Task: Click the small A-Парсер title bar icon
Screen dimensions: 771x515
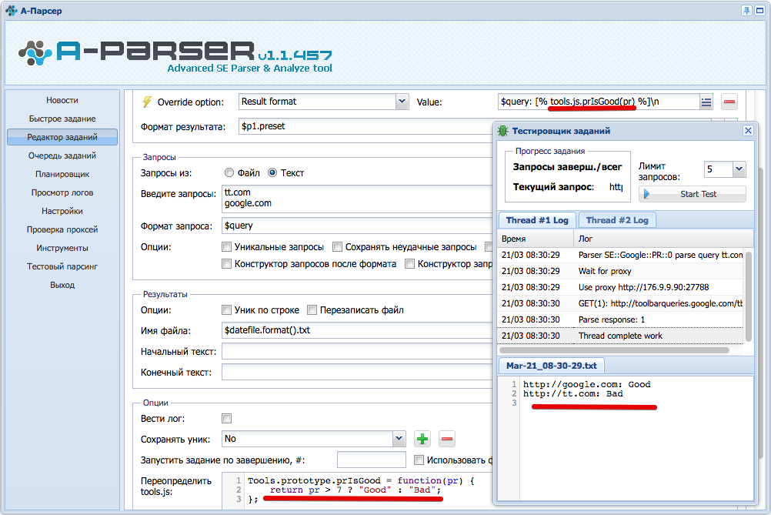Action: click(12, 10)
